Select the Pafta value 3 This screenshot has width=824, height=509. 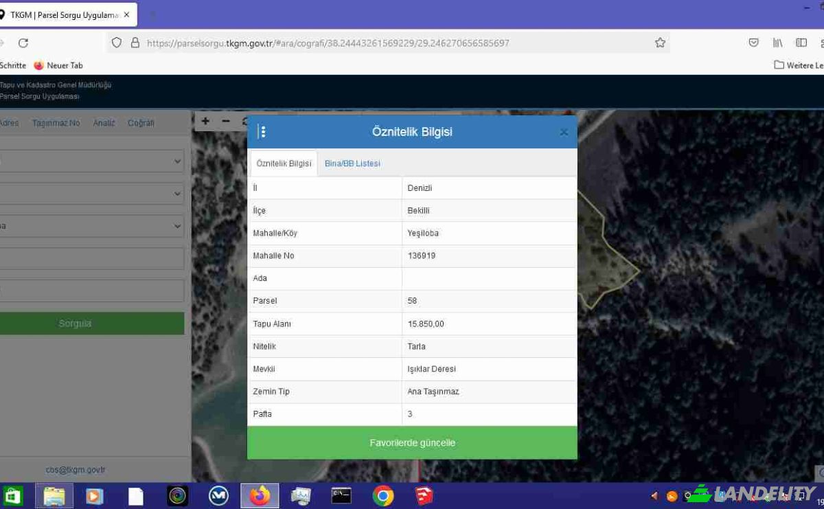(489, 414)
